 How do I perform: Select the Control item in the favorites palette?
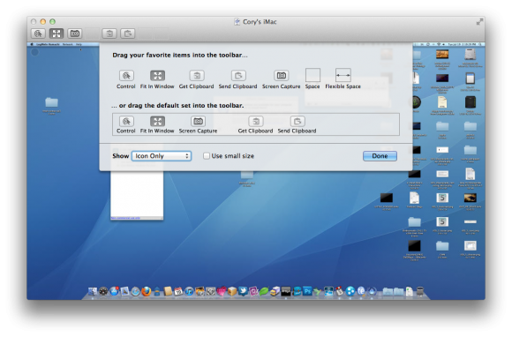(126, 79)
